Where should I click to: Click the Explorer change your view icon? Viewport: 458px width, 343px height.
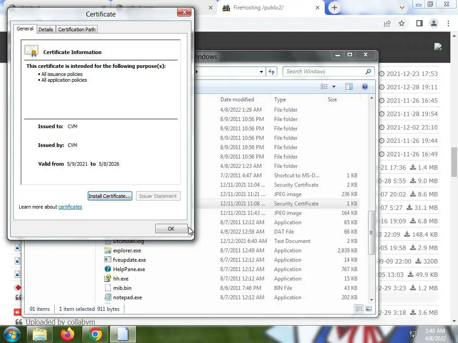tap(324, 87)
